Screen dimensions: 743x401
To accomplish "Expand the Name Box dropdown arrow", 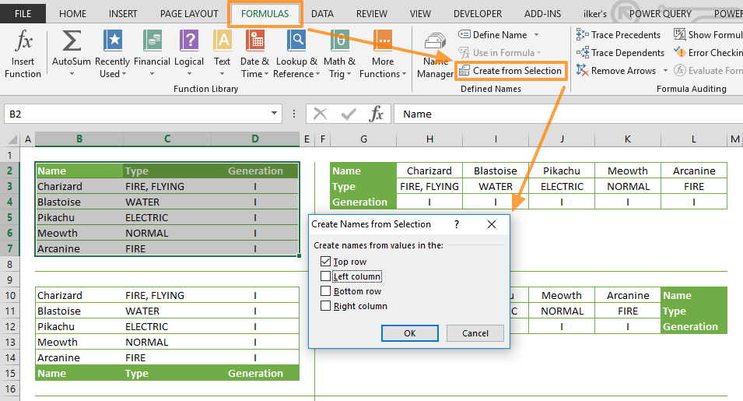I will [x=274, y=113].
